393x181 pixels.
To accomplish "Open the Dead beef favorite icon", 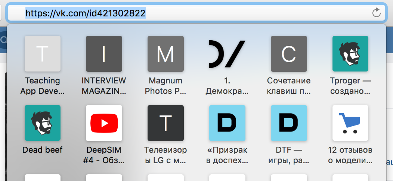I will pyautogui.click(x=43, y=123).
